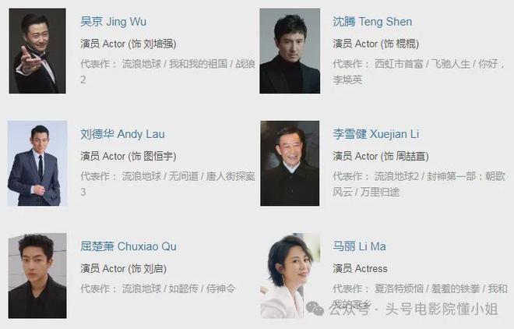
Task: Select Li Ma's portrait thumbnail
Action: 290,276
